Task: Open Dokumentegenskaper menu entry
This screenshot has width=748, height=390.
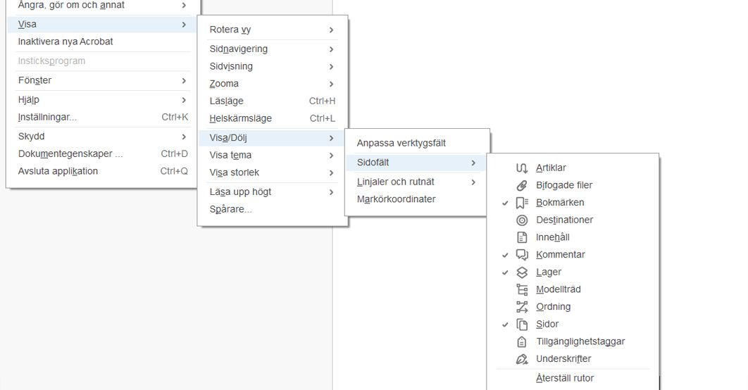Action: click(70, 154)
